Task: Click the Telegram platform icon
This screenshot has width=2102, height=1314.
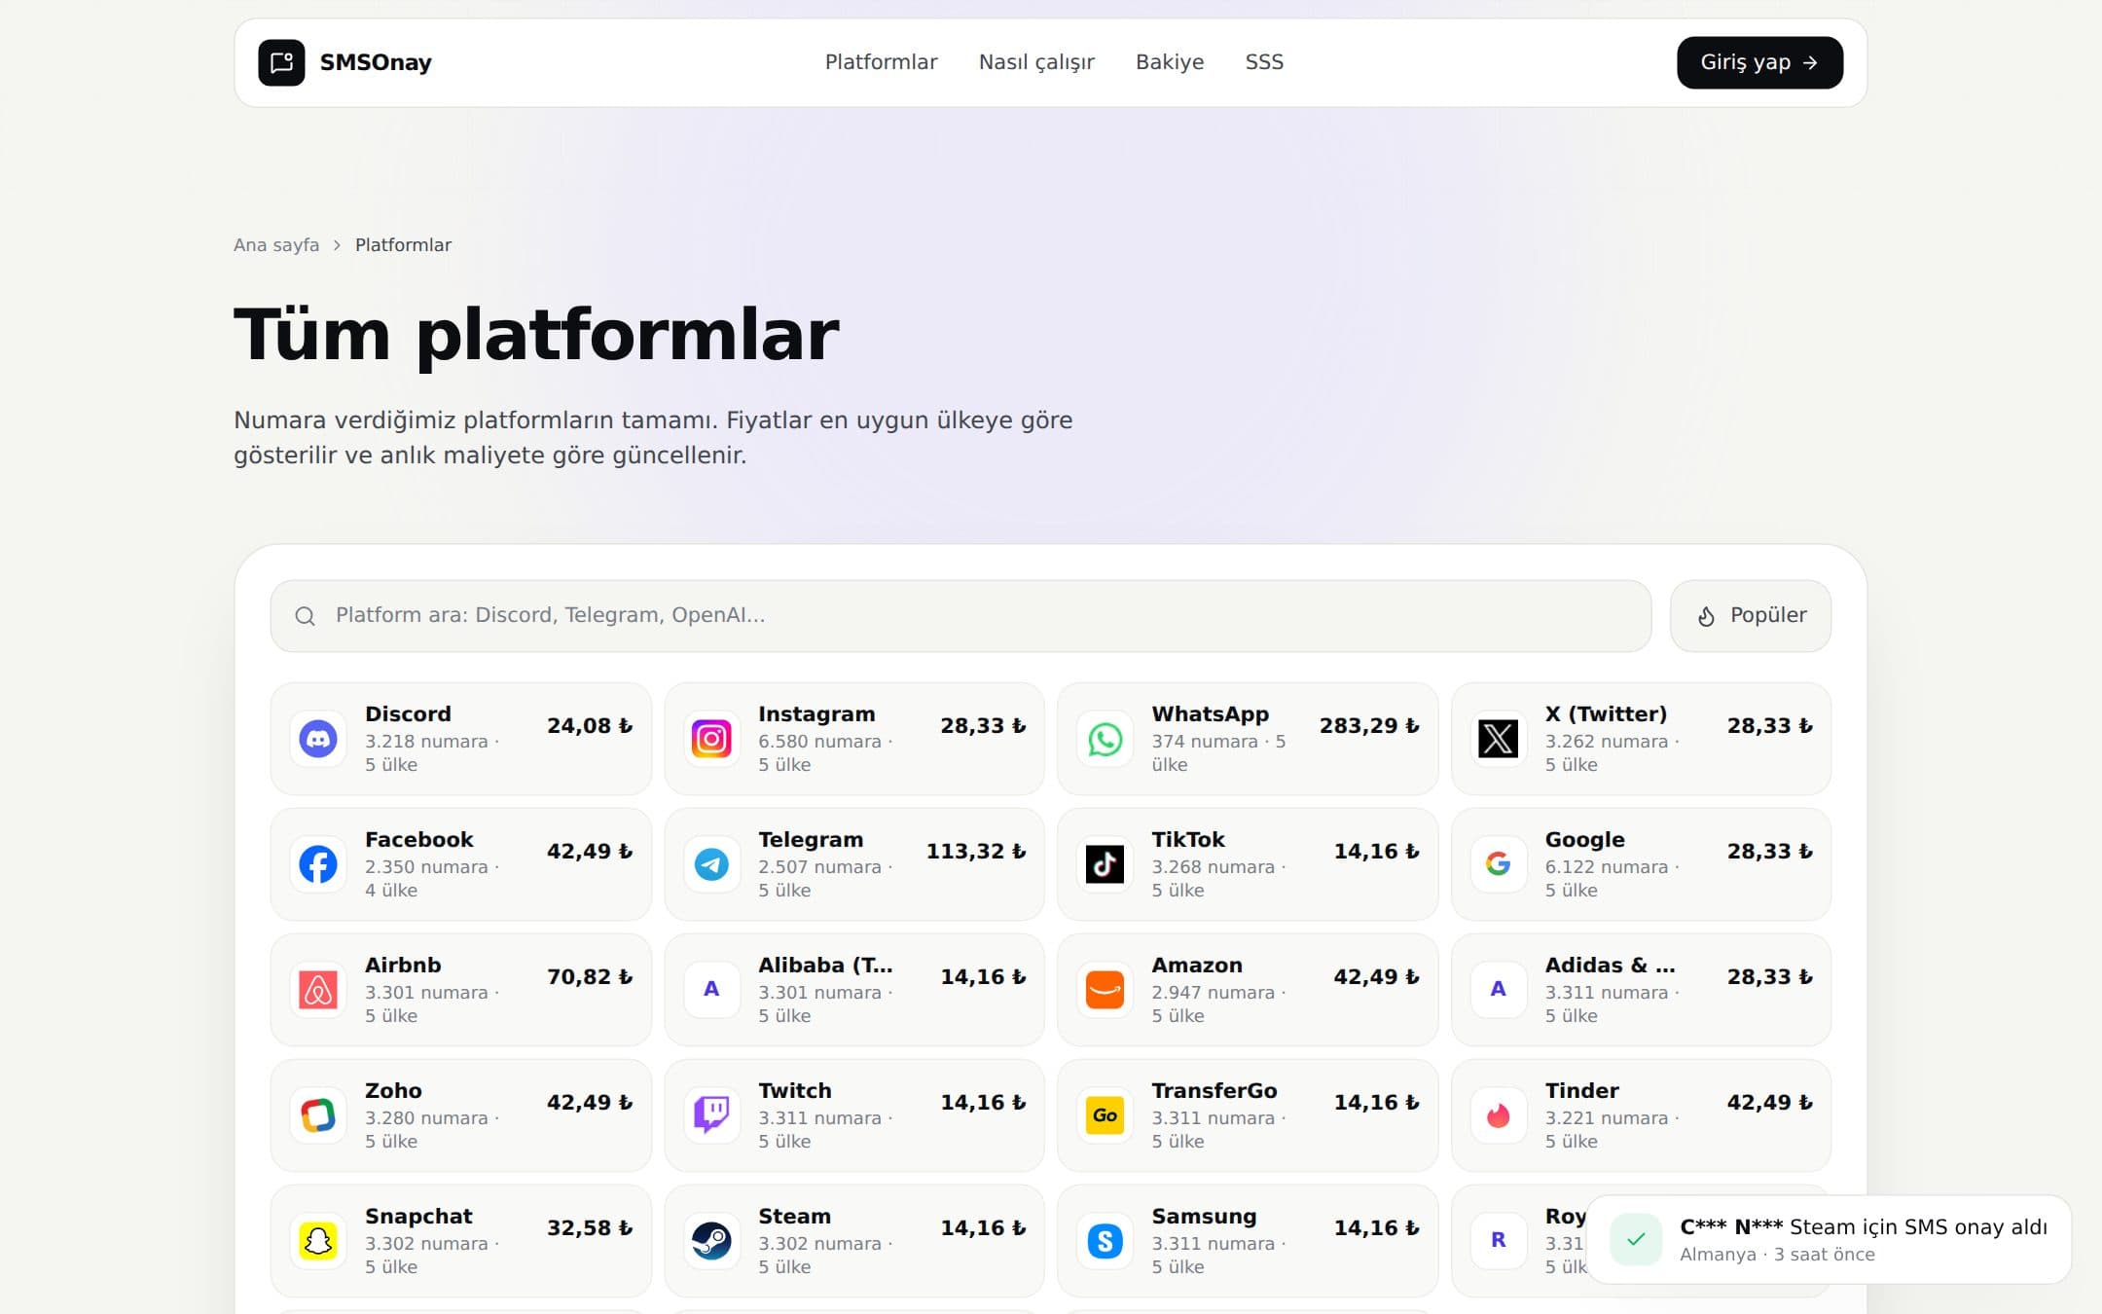Action: [711, 864]
